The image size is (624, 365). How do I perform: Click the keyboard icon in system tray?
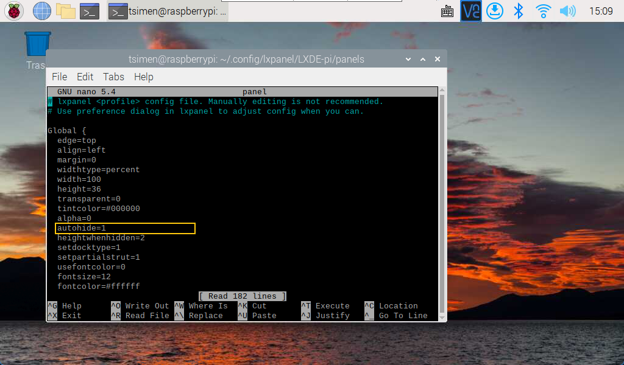pos(447,11)
